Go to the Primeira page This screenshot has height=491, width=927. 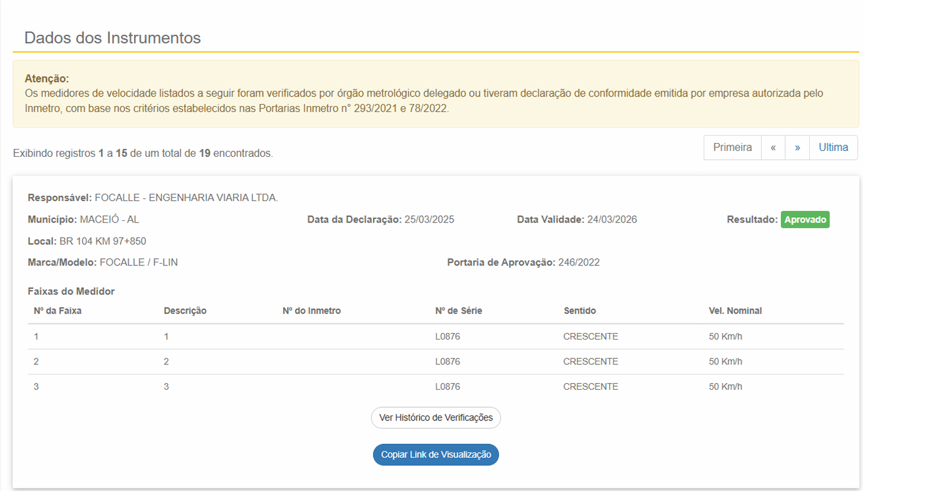[732, 148]
